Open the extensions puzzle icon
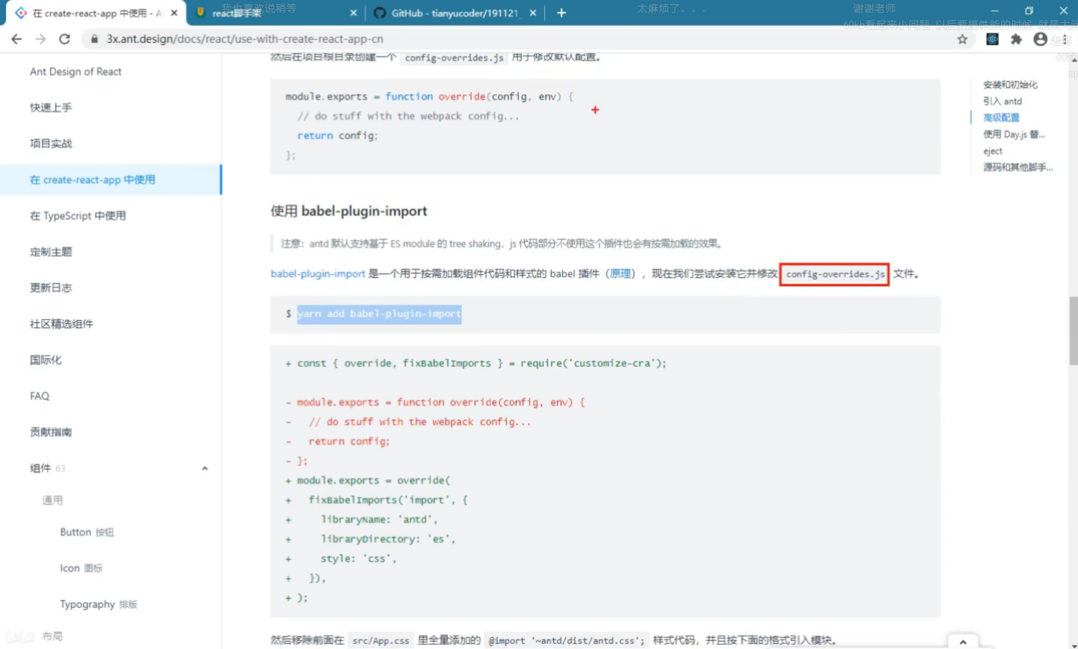The image size is (1078, 649). (x=1016, y=39)
